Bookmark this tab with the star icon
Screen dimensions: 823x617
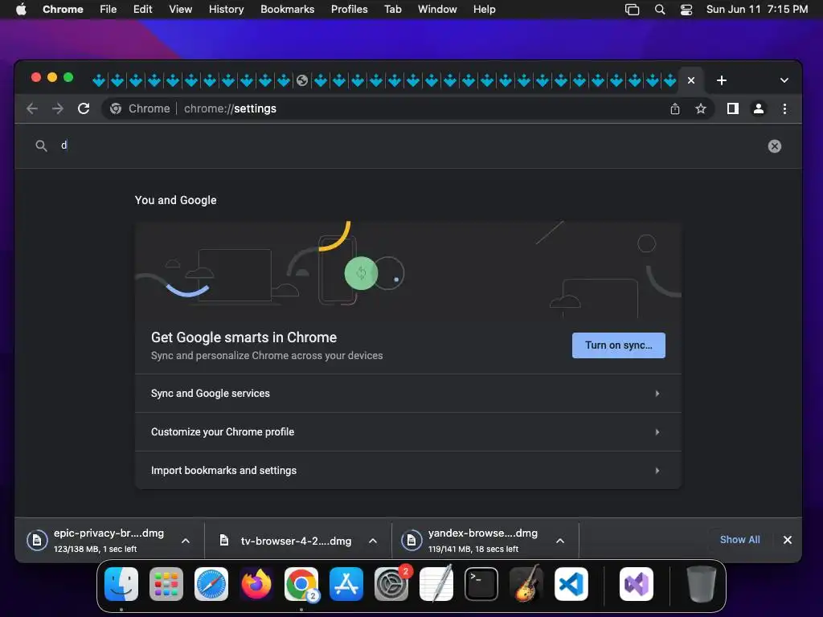(701, 108)
